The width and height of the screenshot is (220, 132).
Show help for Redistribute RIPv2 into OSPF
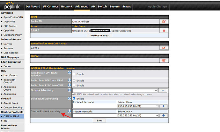69,85
